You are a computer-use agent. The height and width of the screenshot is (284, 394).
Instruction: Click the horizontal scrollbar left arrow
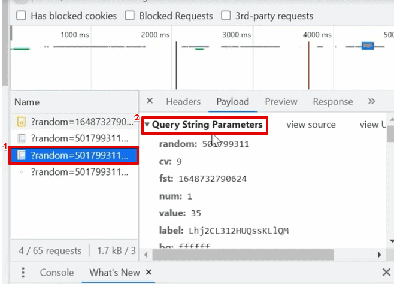point(146,255)
